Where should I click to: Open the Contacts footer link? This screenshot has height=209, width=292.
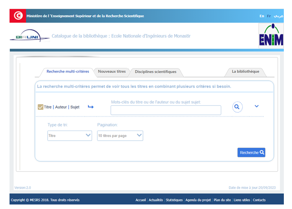pos(259,200)
